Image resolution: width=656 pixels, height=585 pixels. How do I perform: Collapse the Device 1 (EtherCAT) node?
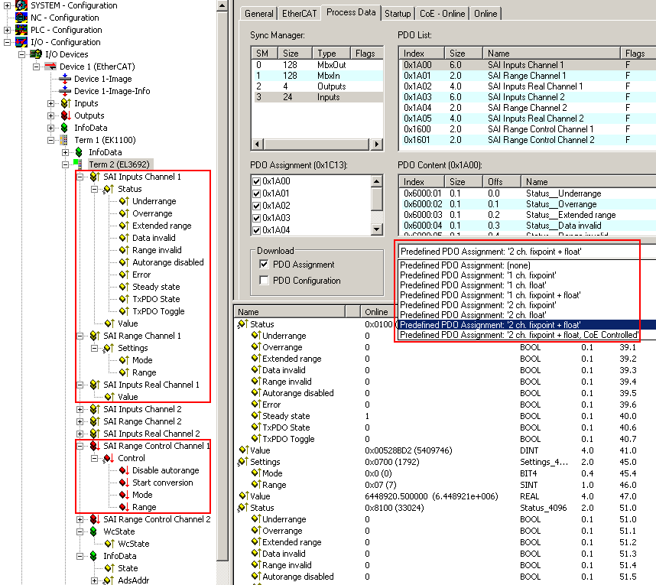pos(37,67)
